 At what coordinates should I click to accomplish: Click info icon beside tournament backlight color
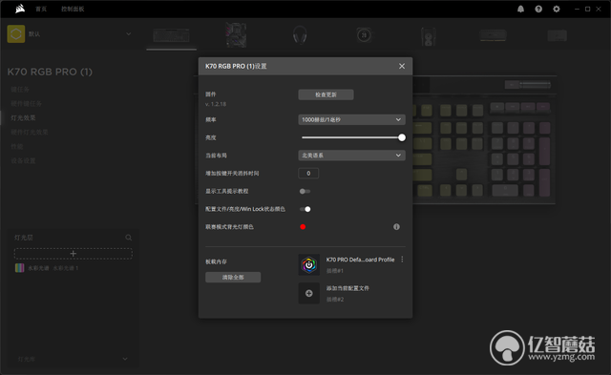coord(396,227)
